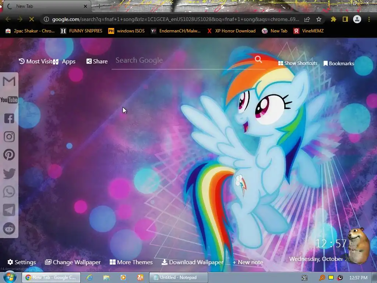Open page Settings

pos(22,262)
